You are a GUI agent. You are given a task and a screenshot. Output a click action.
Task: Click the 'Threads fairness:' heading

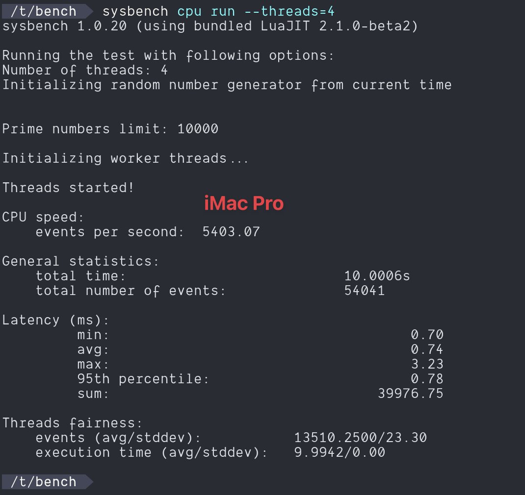(x=72, y=423)
